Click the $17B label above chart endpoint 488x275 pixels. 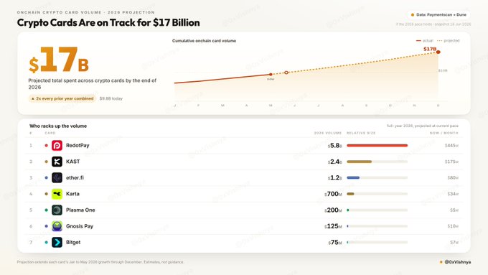click(x=430, y=49)
